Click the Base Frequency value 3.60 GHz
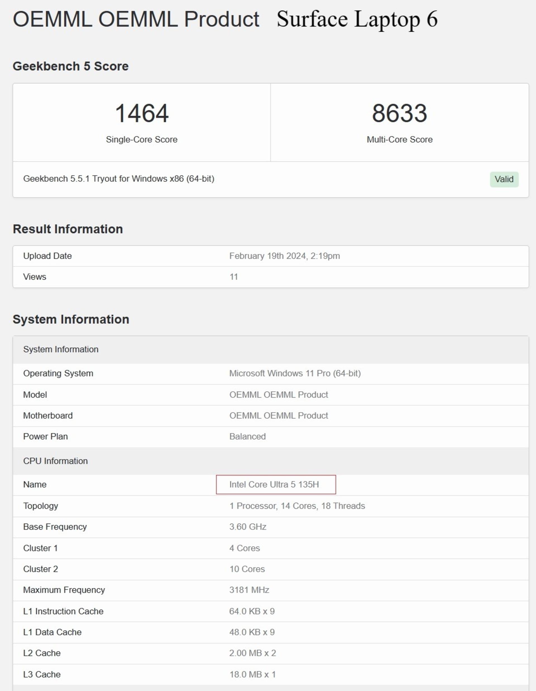 pyautogui.click(x=248, y=527)
